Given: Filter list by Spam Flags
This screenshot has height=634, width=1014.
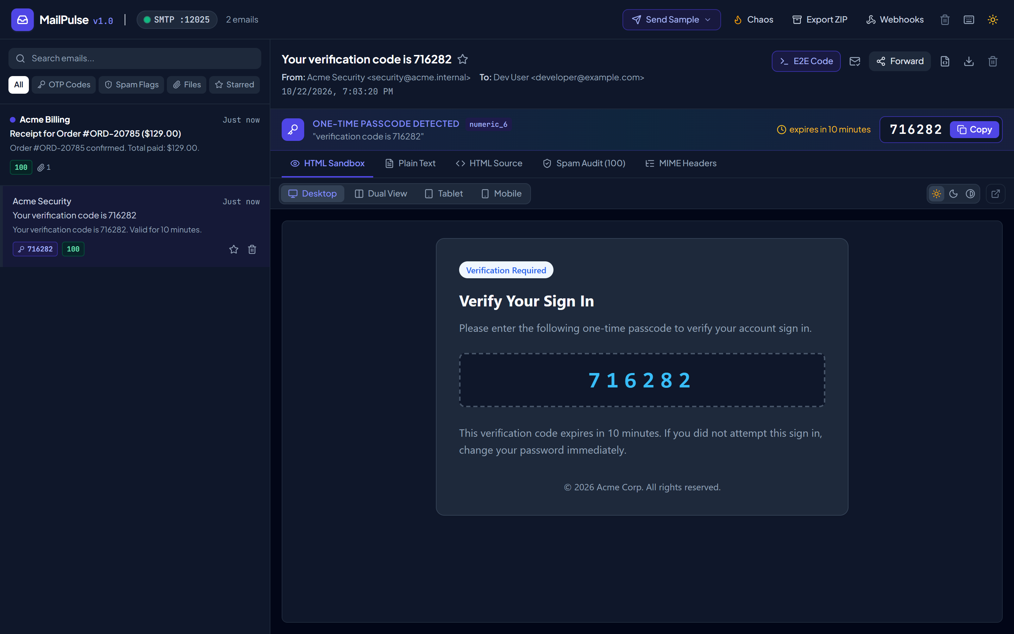Looking at the screenshot, I should coord(131,85).
